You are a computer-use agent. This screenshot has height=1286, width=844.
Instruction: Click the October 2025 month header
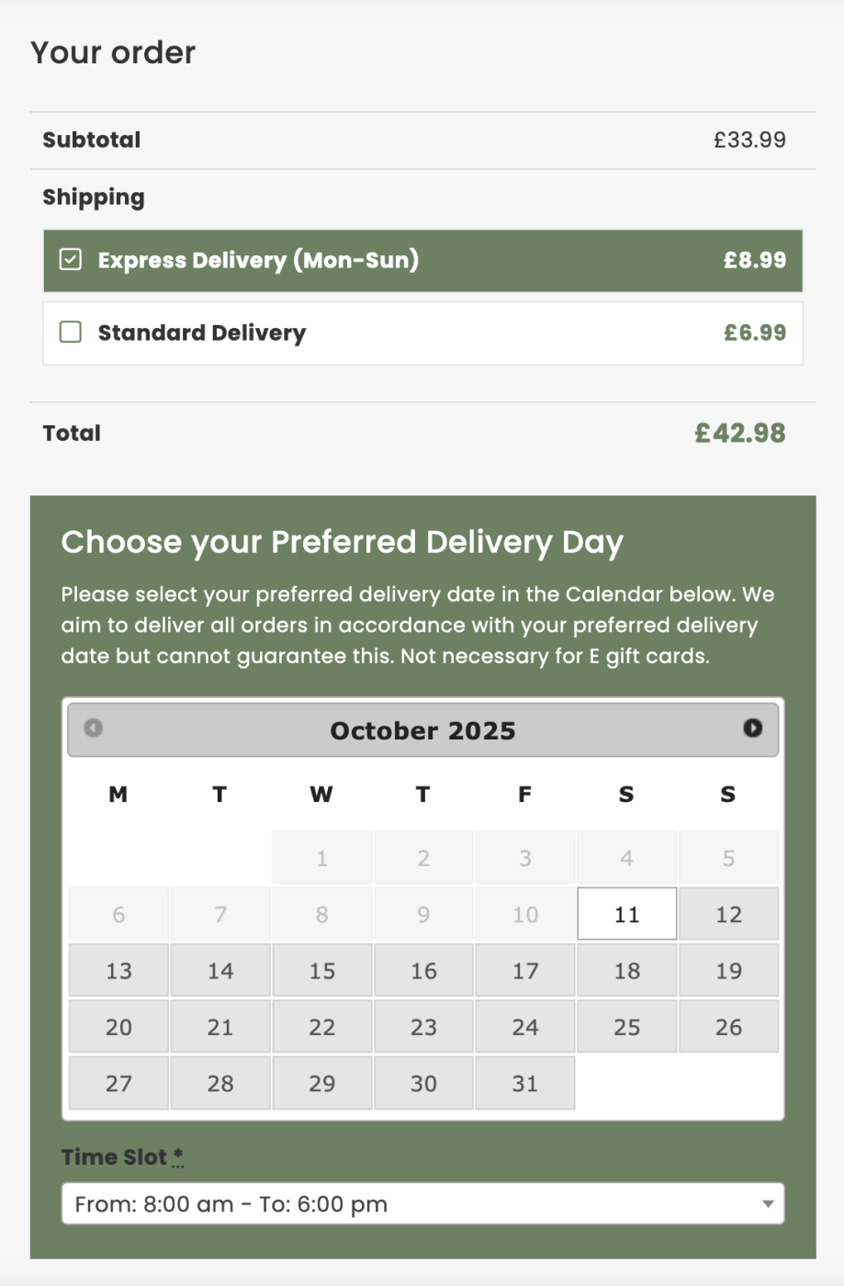click(422, 730)
